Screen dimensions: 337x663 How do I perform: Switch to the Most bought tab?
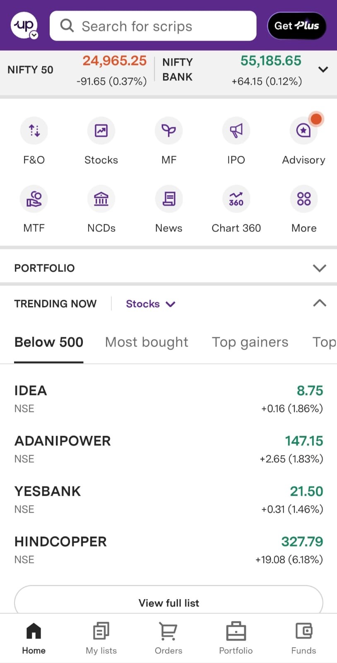pos(147,342)
